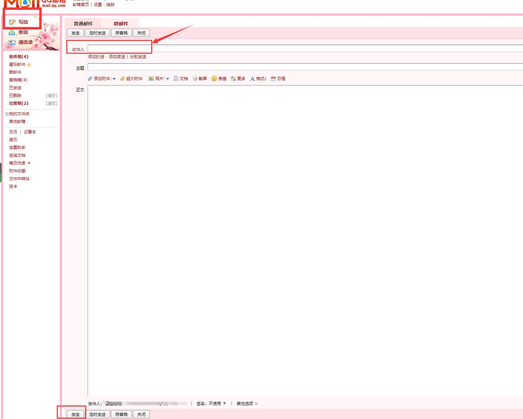Click into the 主题 subject field
The image size is (523, 419).
click(303, 68)
